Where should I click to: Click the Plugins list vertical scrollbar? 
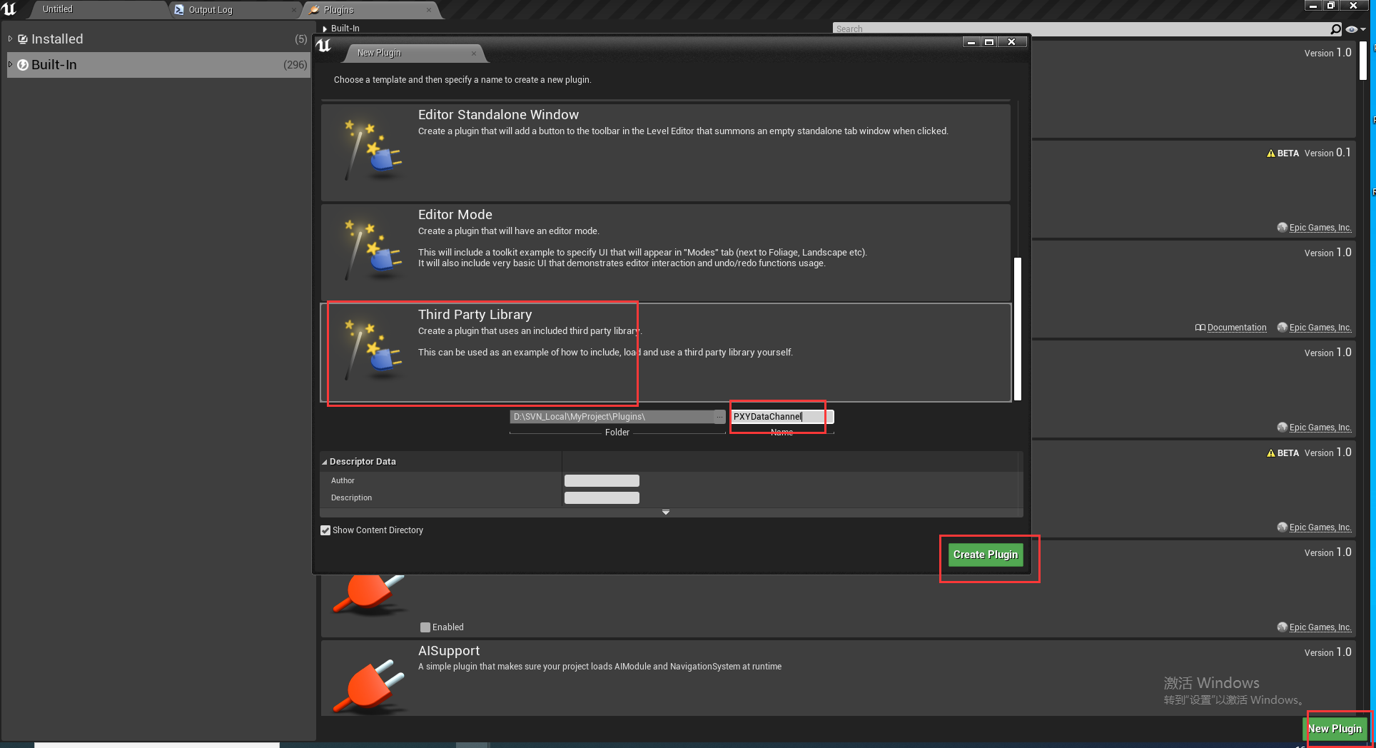click(x=1363, y=61)
